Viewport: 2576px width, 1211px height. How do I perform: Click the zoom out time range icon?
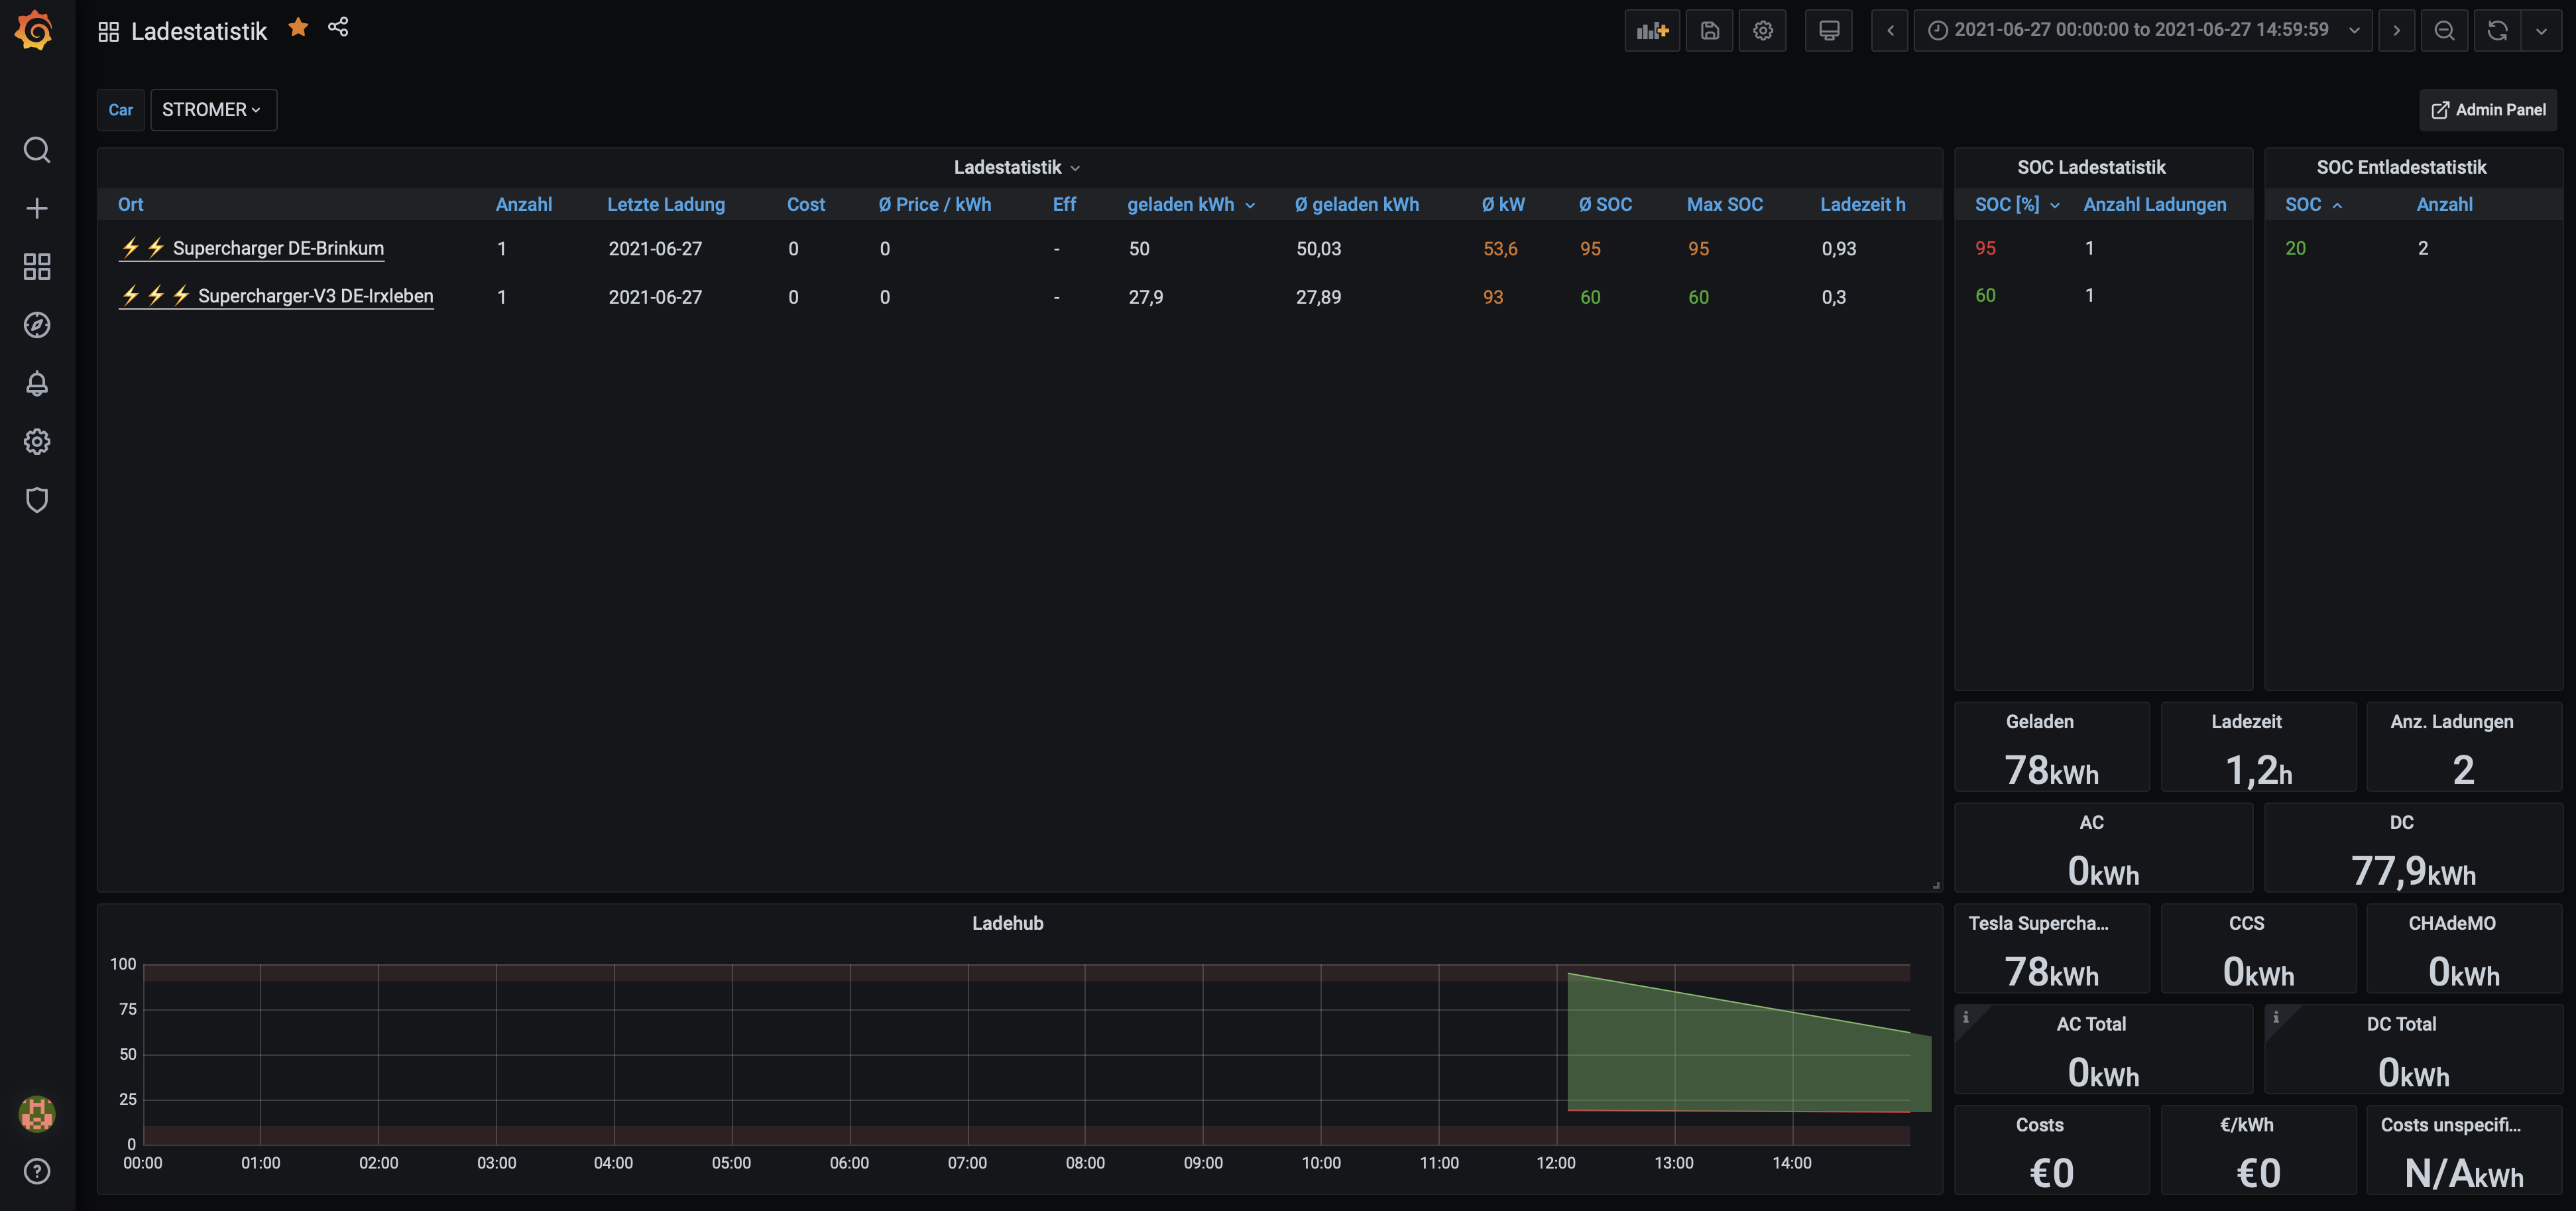[2444, 30]
